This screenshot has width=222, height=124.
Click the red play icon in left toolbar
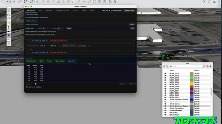point(9,35)
